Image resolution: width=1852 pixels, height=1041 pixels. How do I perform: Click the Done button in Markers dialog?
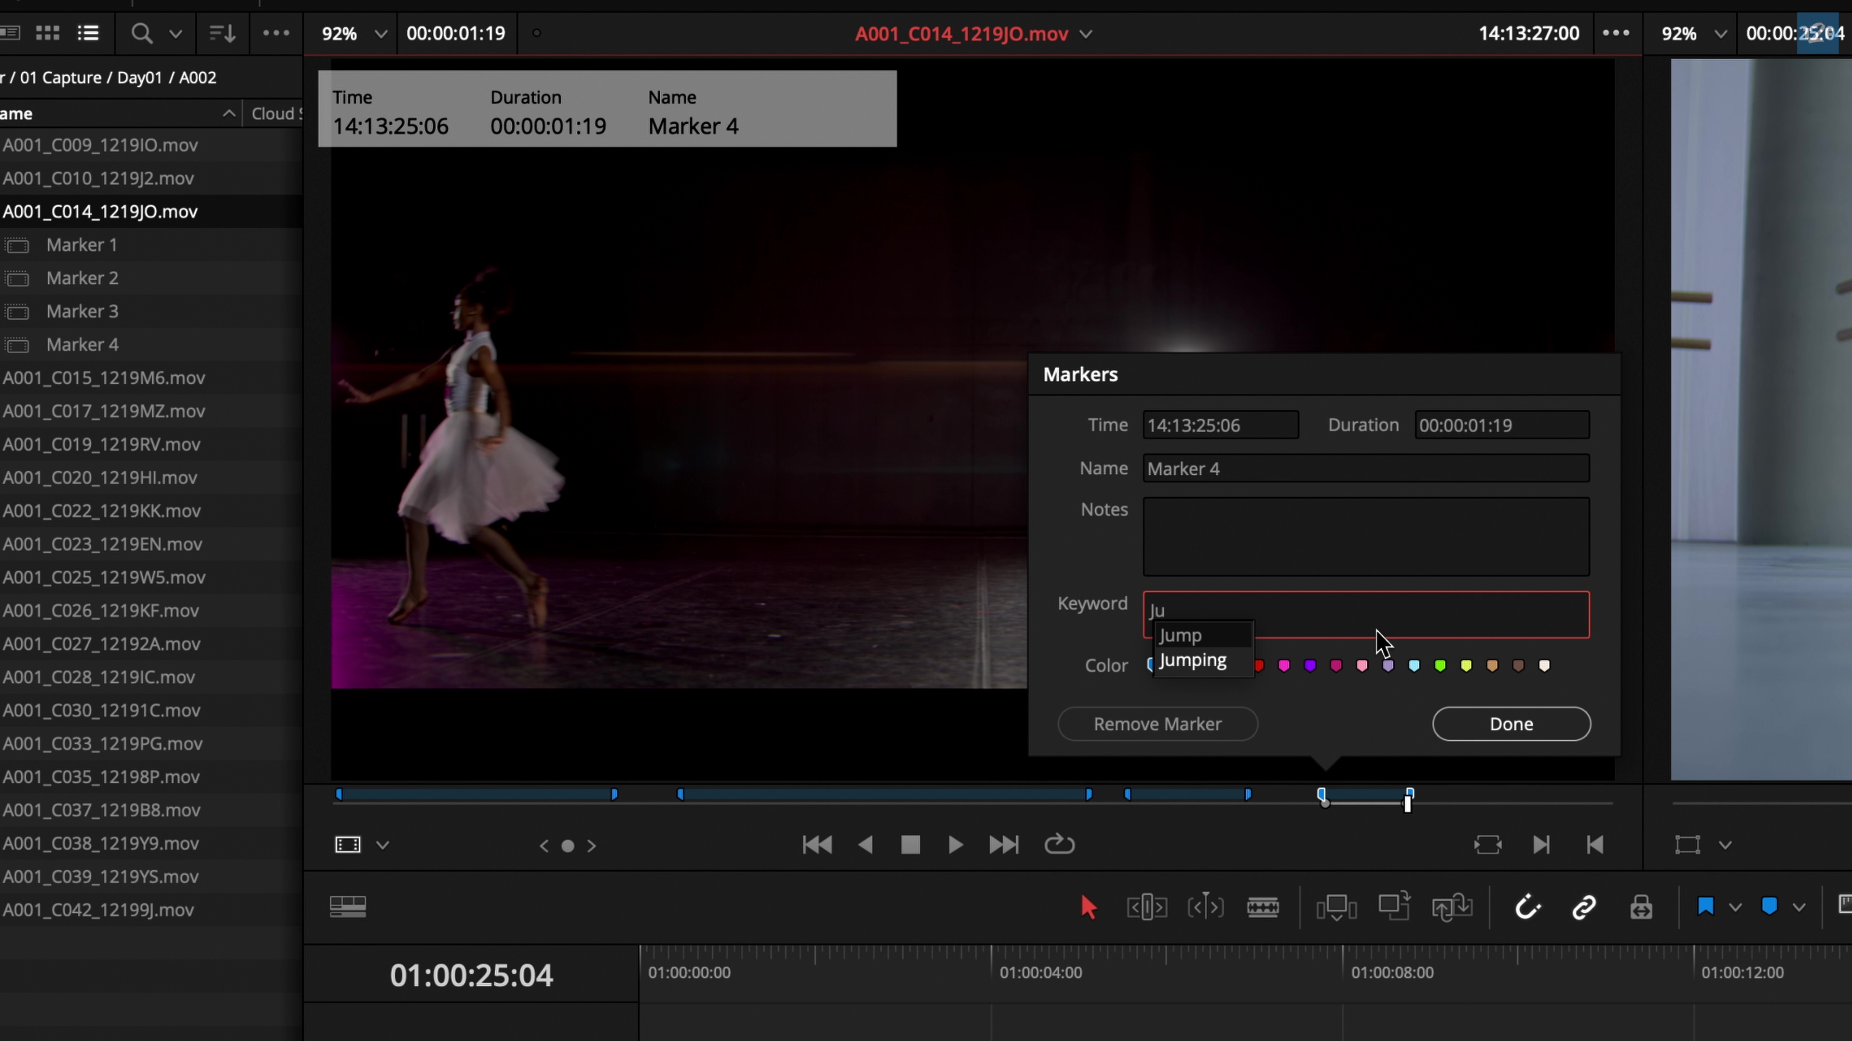[x=1511, y=723]
